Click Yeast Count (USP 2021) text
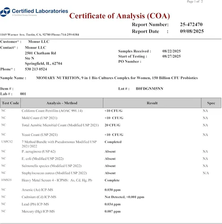Viewport: 222px width, 224px height. tap(39, 135)
